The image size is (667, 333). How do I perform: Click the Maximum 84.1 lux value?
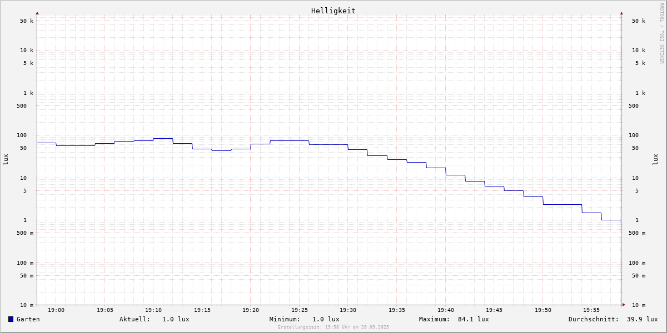point(473,319)
